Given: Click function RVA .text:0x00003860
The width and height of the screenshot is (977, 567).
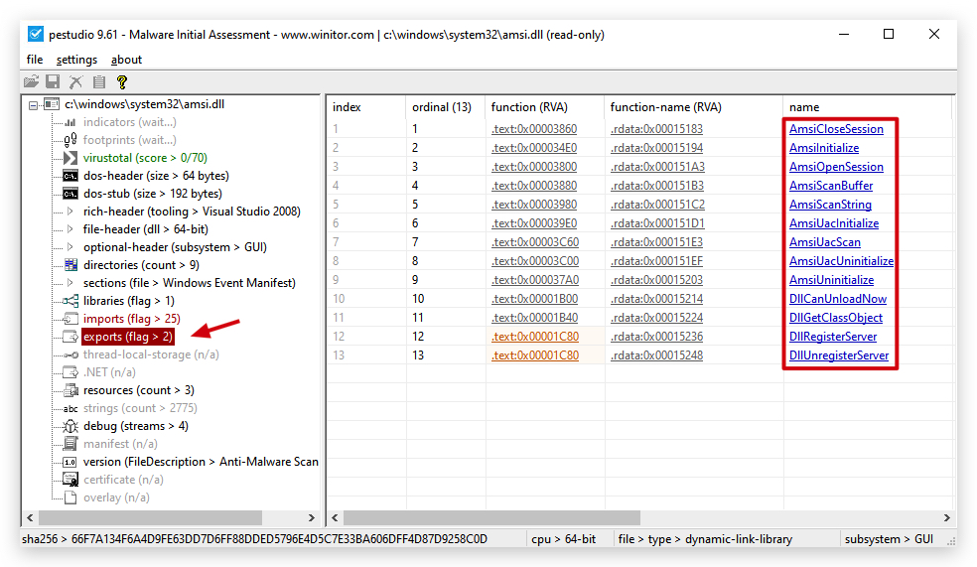Looking at the screenshot, I should (x=534, y=129).
